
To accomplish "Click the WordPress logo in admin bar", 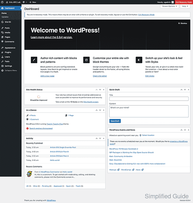I will tap(2, 2).
